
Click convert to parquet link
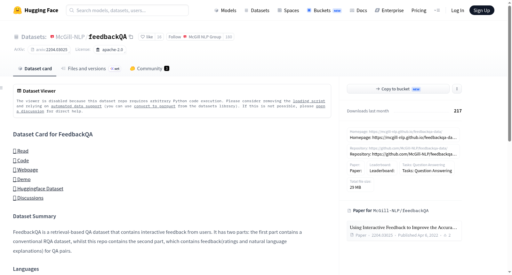(x=155, y=106)
